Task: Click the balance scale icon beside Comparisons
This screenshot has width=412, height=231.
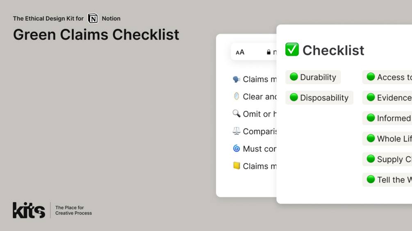Action: point(237,131)
